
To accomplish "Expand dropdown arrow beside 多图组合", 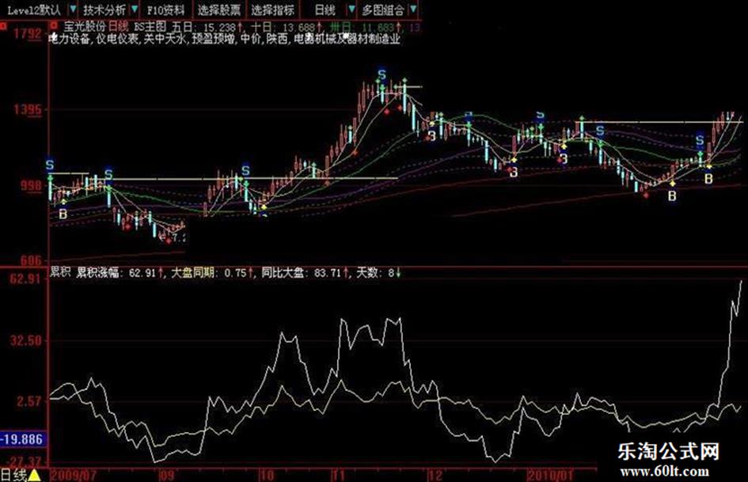I will pos(414,9).
